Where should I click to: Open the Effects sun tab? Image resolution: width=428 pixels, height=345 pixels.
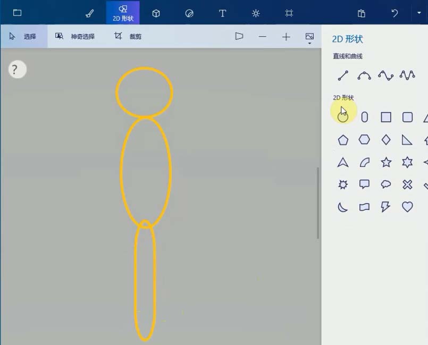pyautogui.click(x=256, y=13)
